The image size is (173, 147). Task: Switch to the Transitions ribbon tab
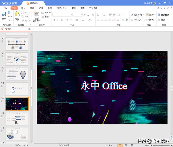pos(41,8)
